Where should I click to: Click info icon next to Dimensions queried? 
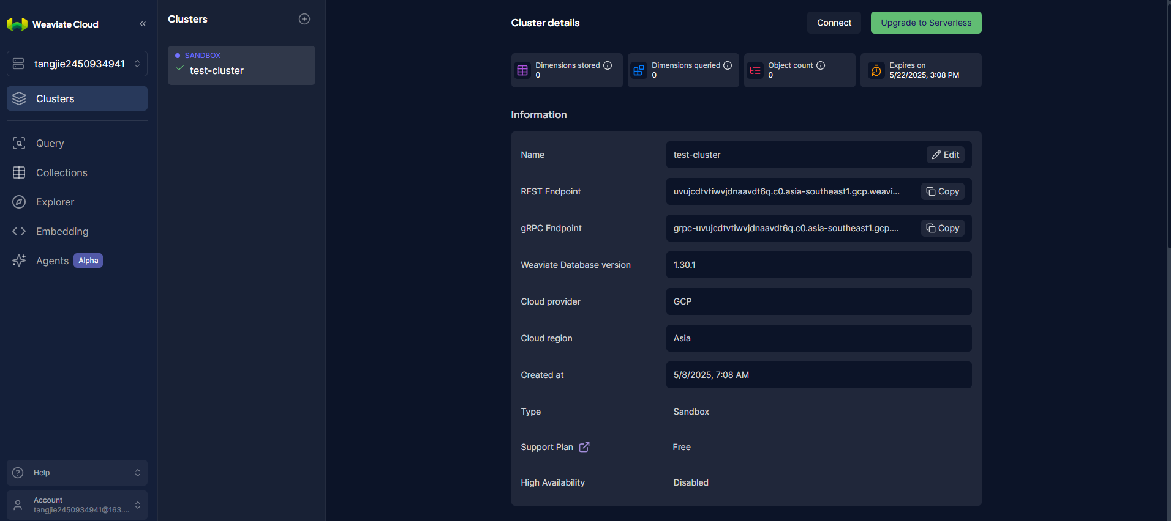(728, 65)
